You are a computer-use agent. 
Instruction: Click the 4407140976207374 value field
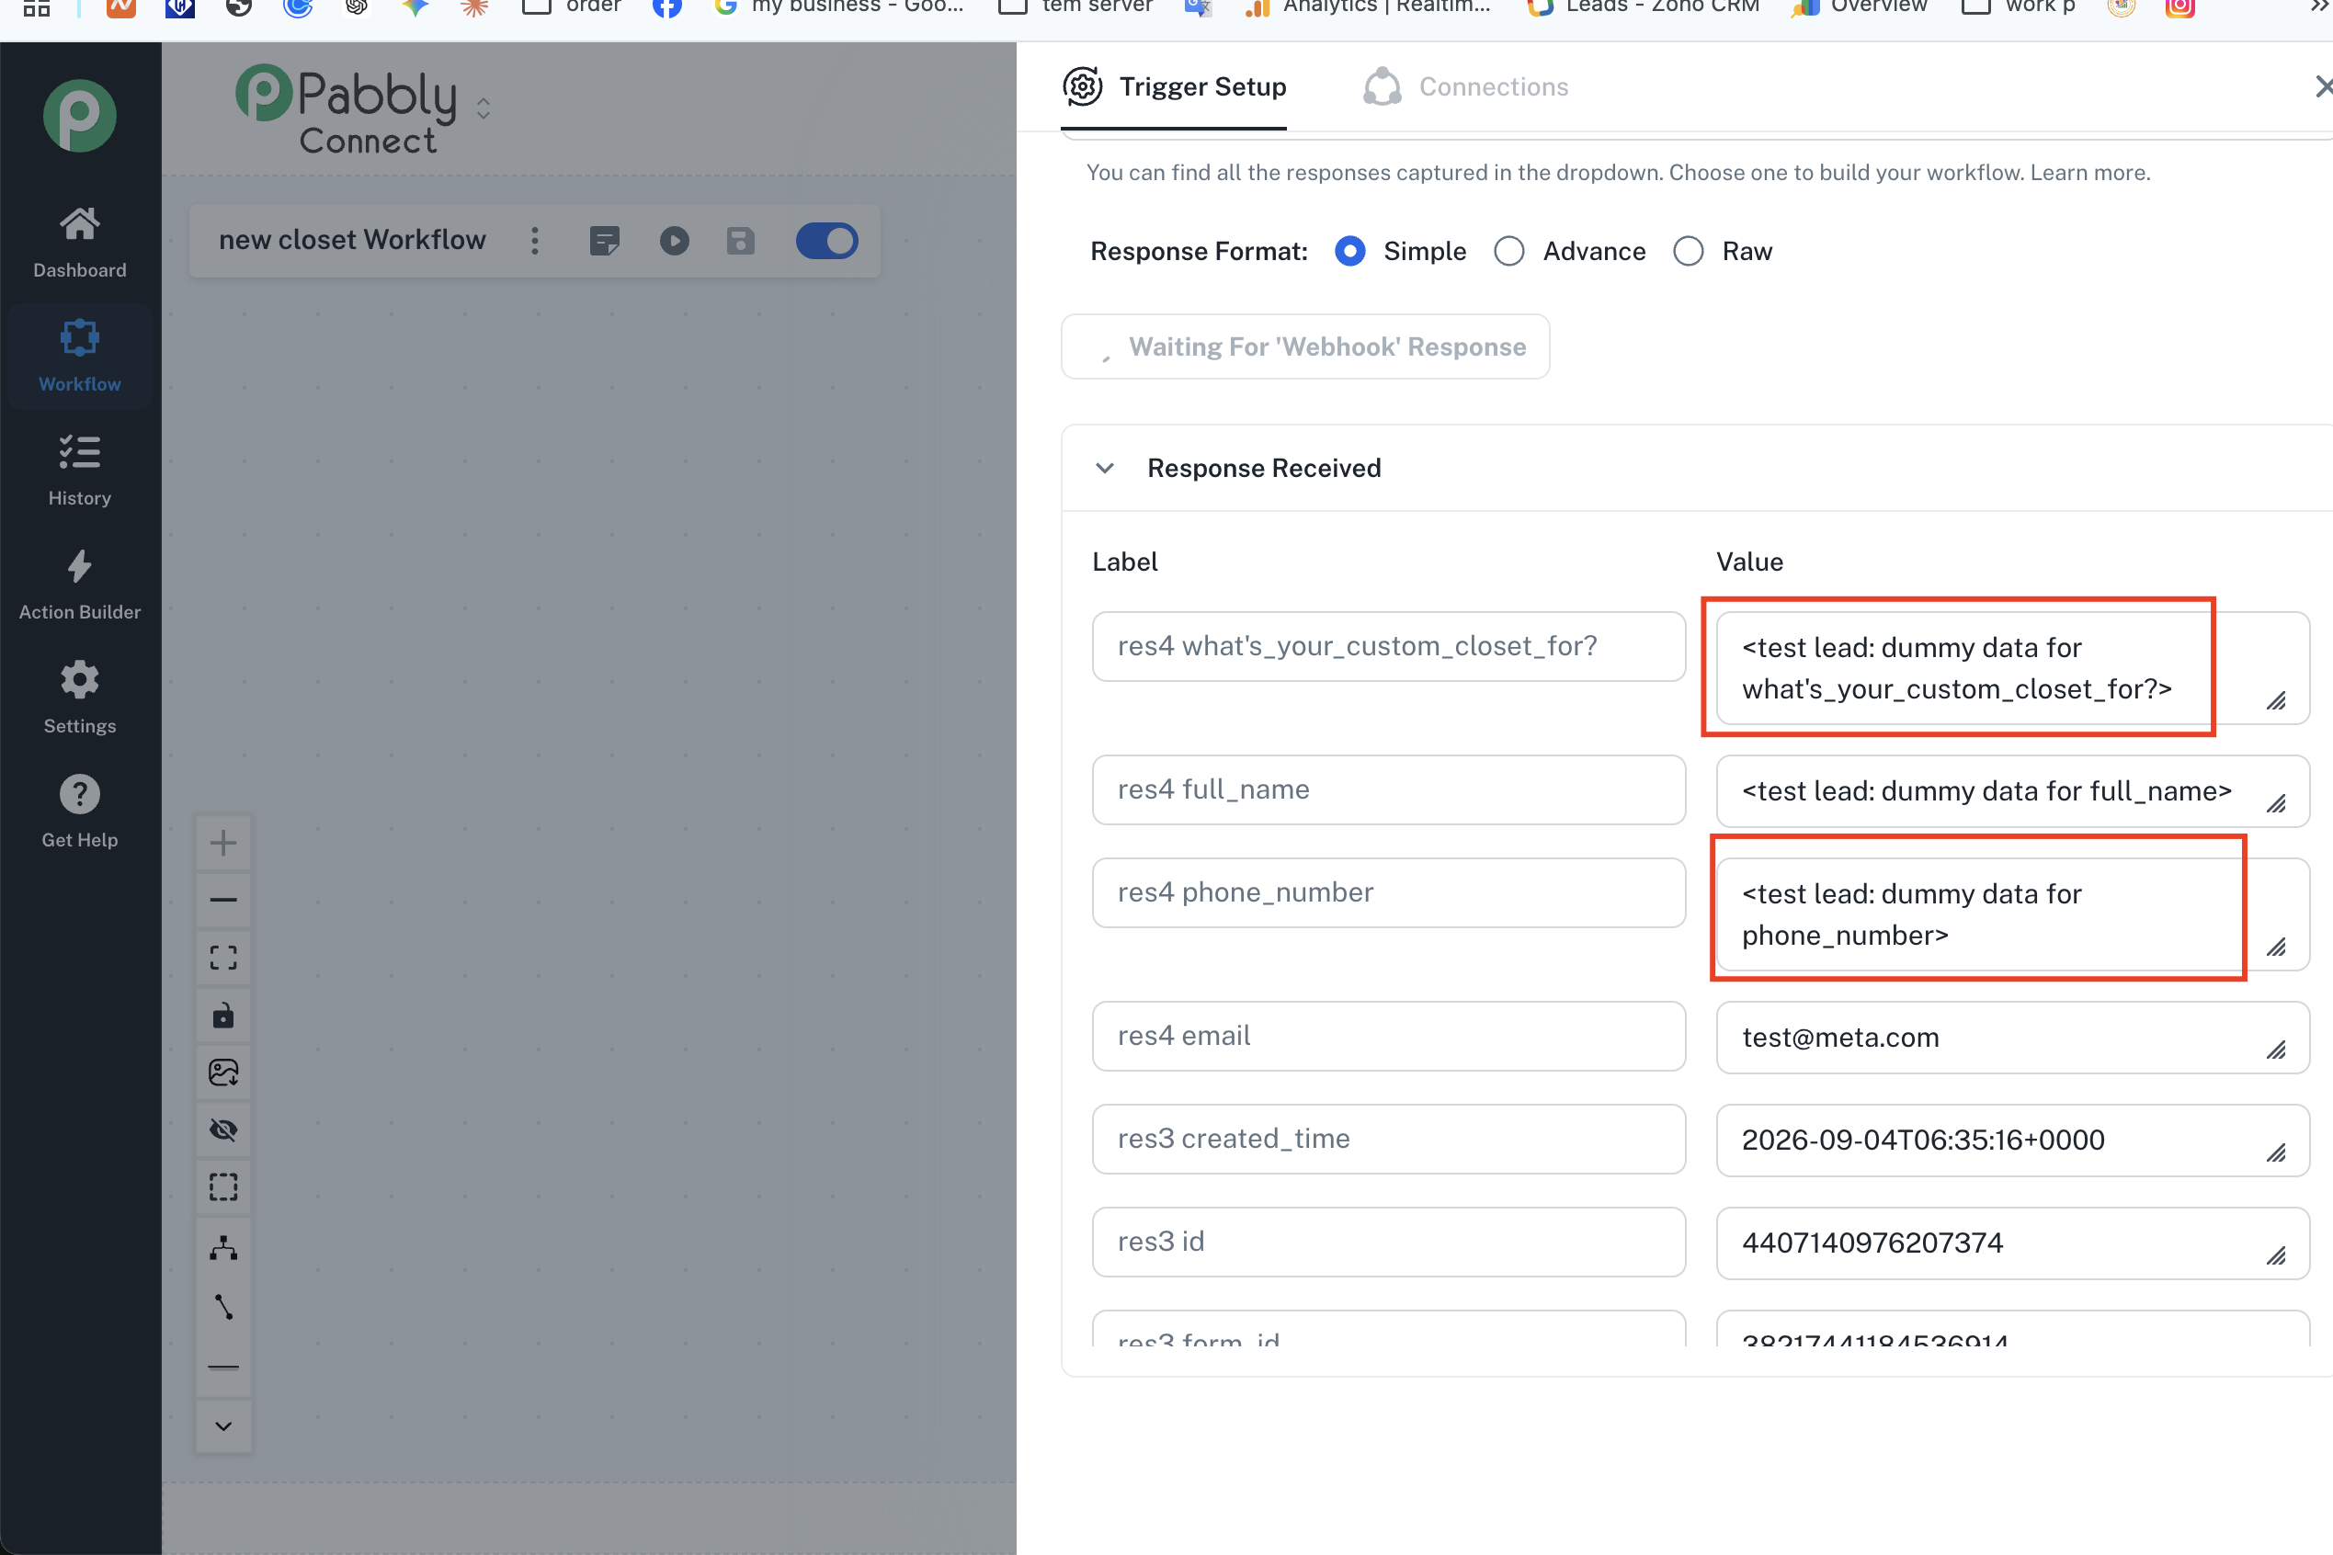pyautogui.click(x=2012, y=1243)
